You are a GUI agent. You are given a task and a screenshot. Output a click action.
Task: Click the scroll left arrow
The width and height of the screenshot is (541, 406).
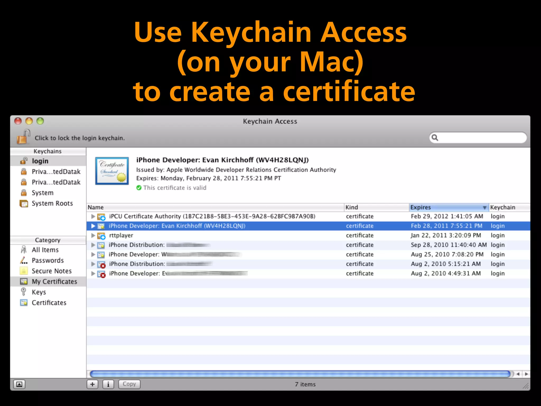click(518, 374)
